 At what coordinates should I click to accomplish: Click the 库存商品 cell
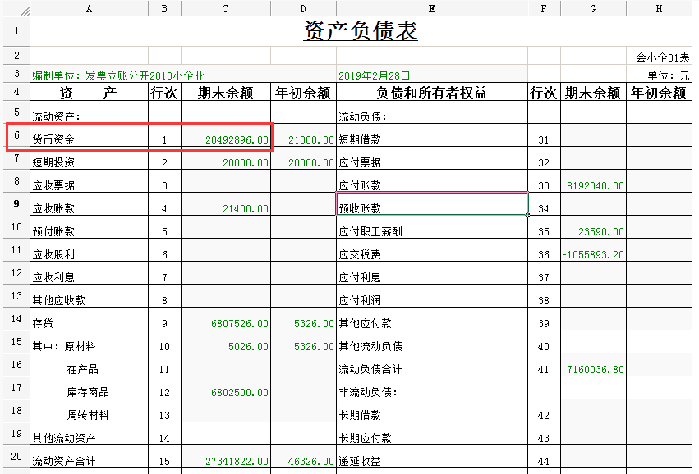[x=89, y=393]
